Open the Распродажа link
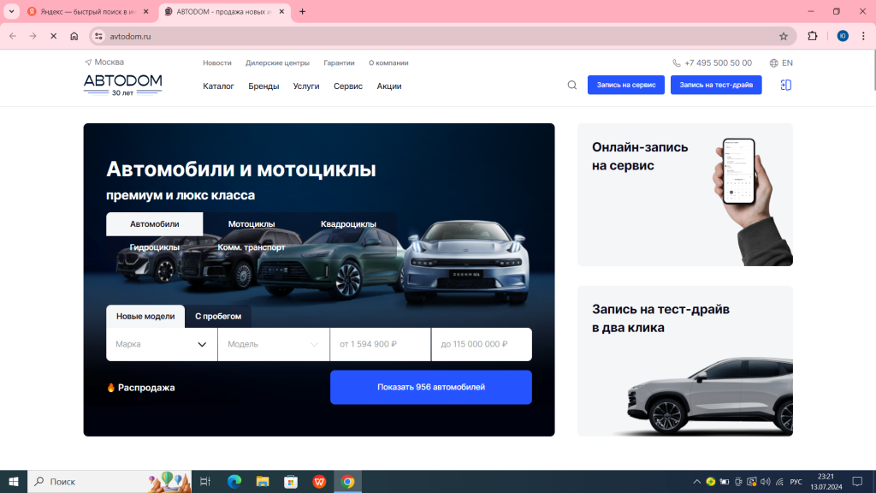The image size is (876, 493). 141,388
